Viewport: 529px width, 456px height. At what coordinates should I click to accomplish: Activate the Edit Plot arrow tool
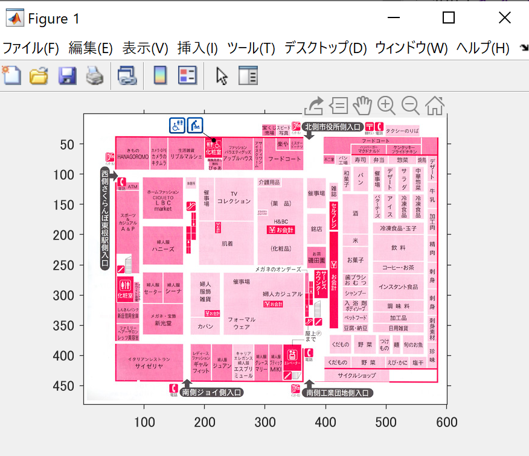pos(222,76)
